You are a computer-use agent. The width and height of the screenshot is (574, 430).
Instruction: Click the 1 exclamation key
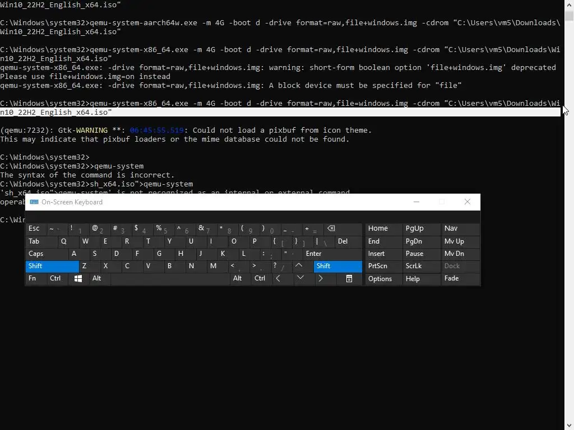[78, 228]
